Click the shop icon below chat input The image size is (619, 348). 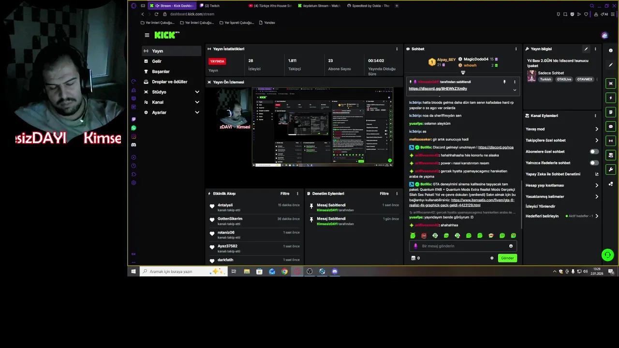pyautogui.click(x=413, y=258)
